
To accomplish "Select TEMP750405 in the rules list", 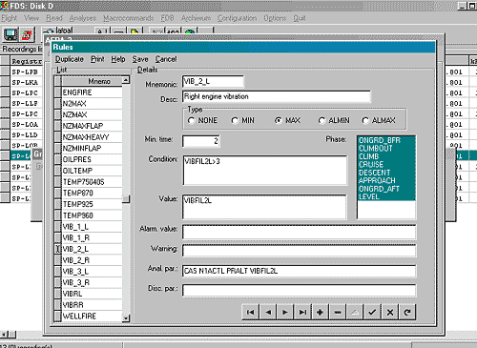I will tap(92, 182).
